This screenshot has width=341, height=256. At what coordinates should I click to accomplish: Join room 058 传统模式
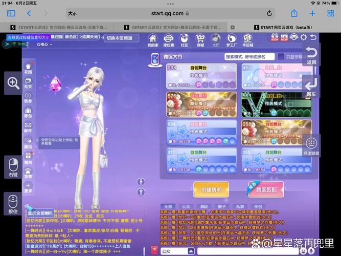point(277,133)
